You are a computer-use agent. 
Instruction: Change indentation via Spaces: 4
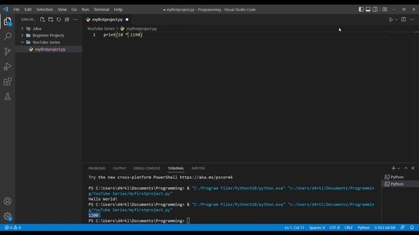317,228
